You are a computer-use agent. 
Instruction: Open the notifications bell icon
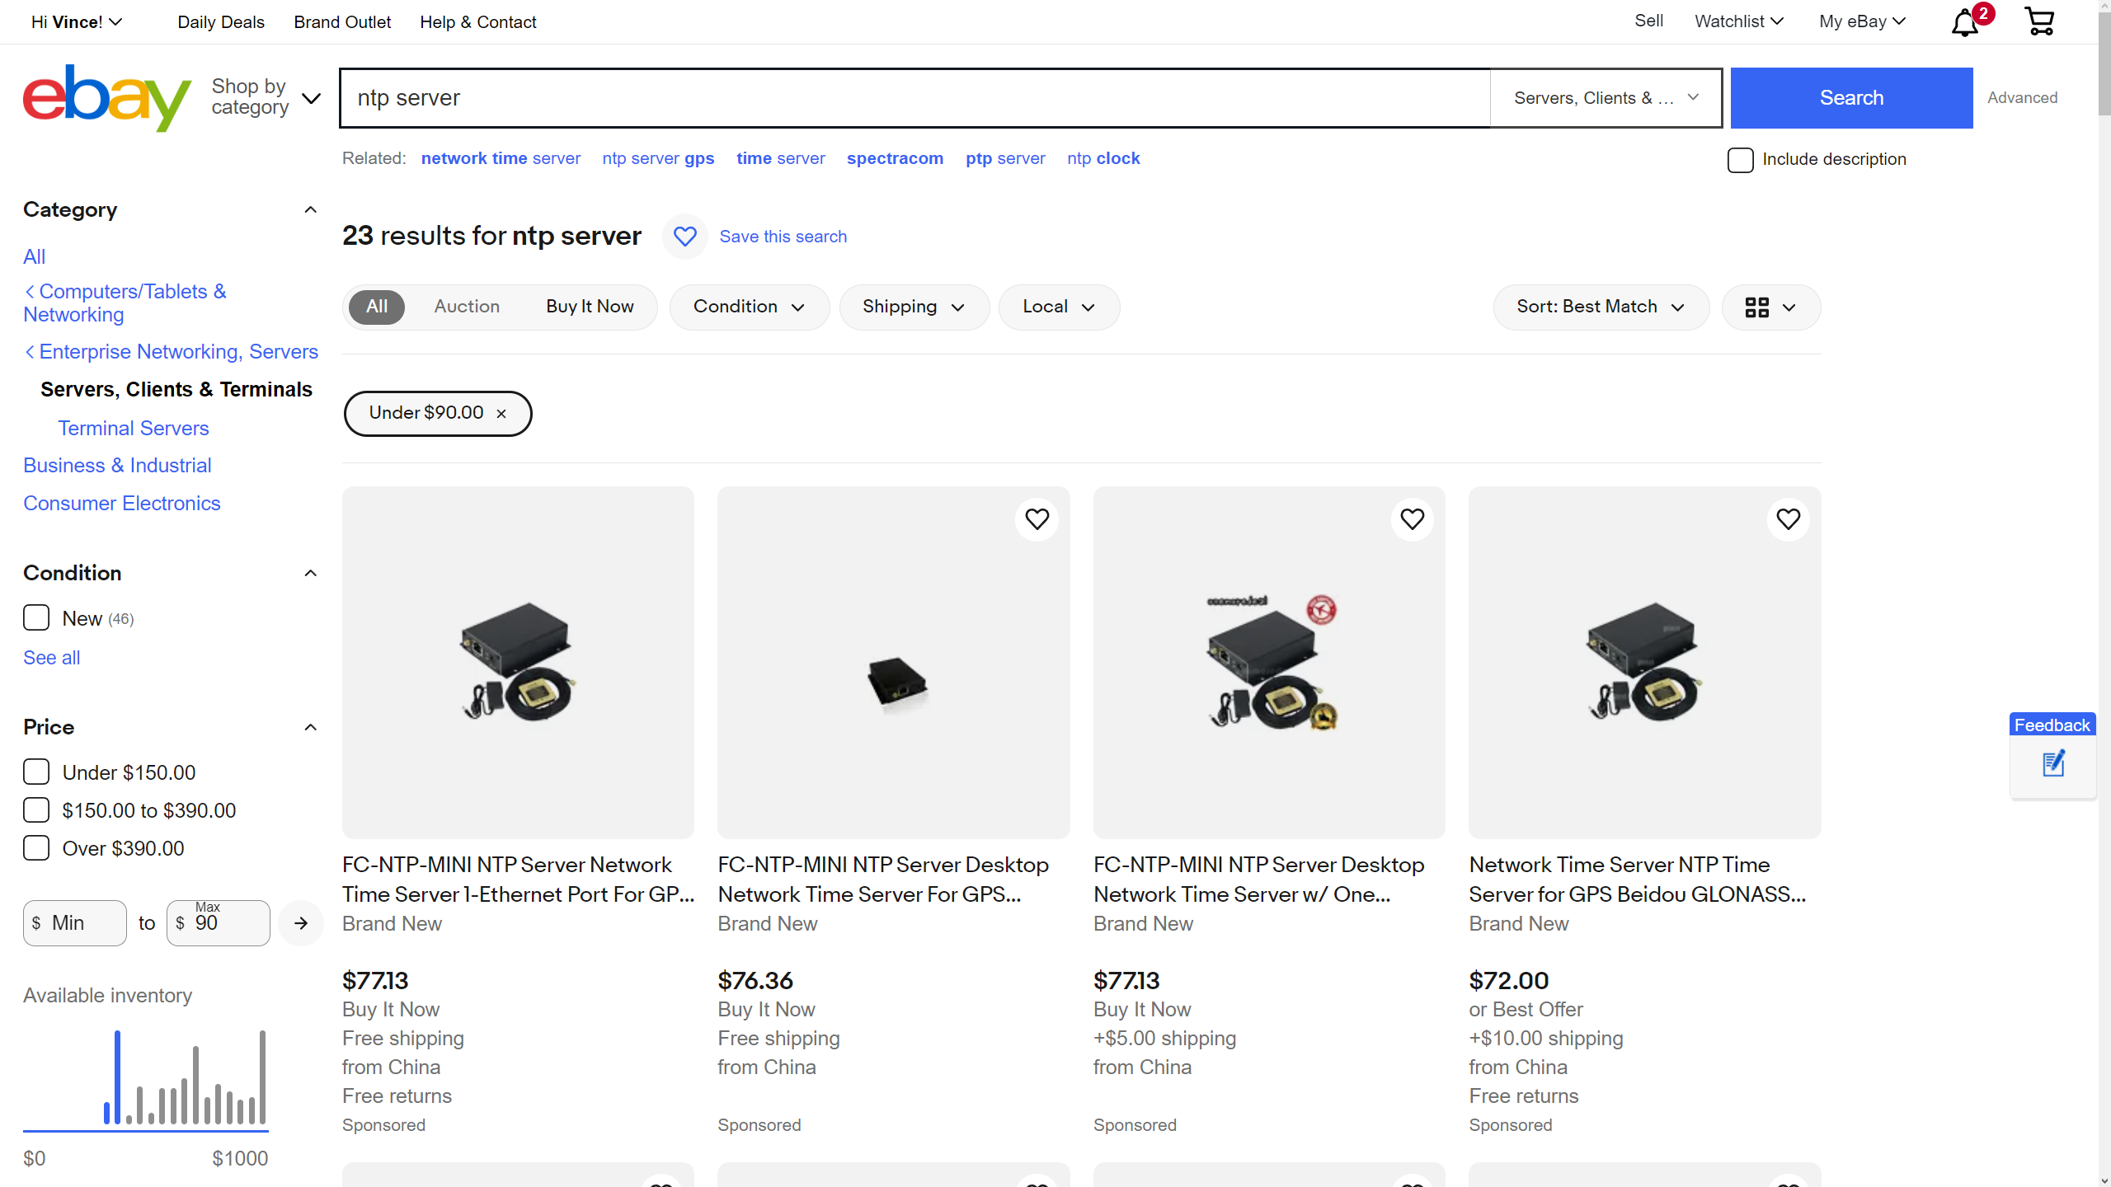pyautogui.click(x=1965, y=22)
